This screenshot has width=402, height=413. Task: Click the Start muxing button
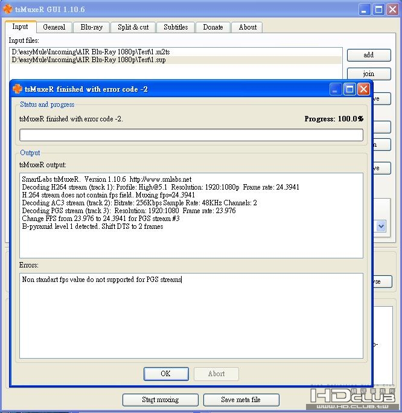pyautogui.click(x=161, y=400)
